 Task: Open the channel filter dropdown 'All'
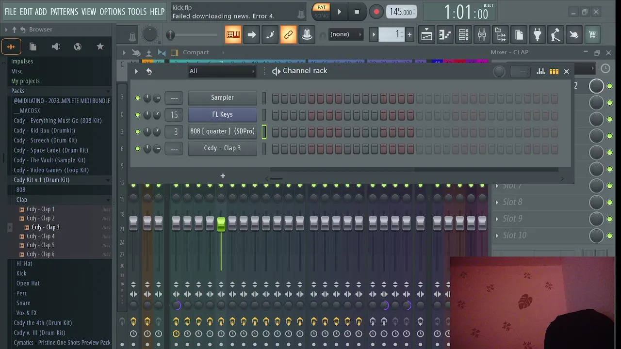[222, 71]
